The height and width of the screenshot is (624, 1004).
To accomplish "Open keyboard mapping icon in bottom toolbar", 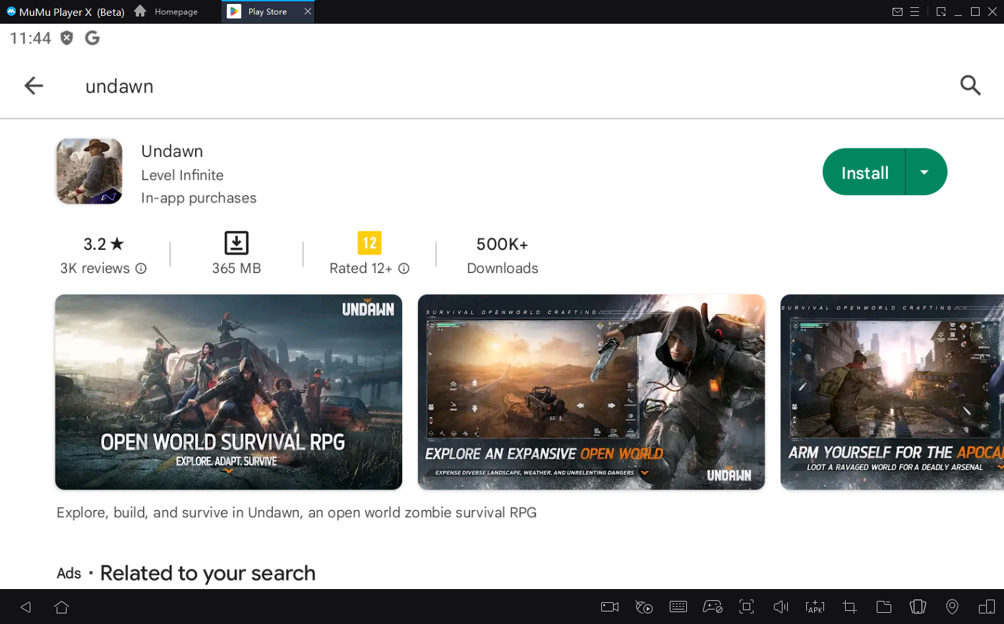I will 678,607.
